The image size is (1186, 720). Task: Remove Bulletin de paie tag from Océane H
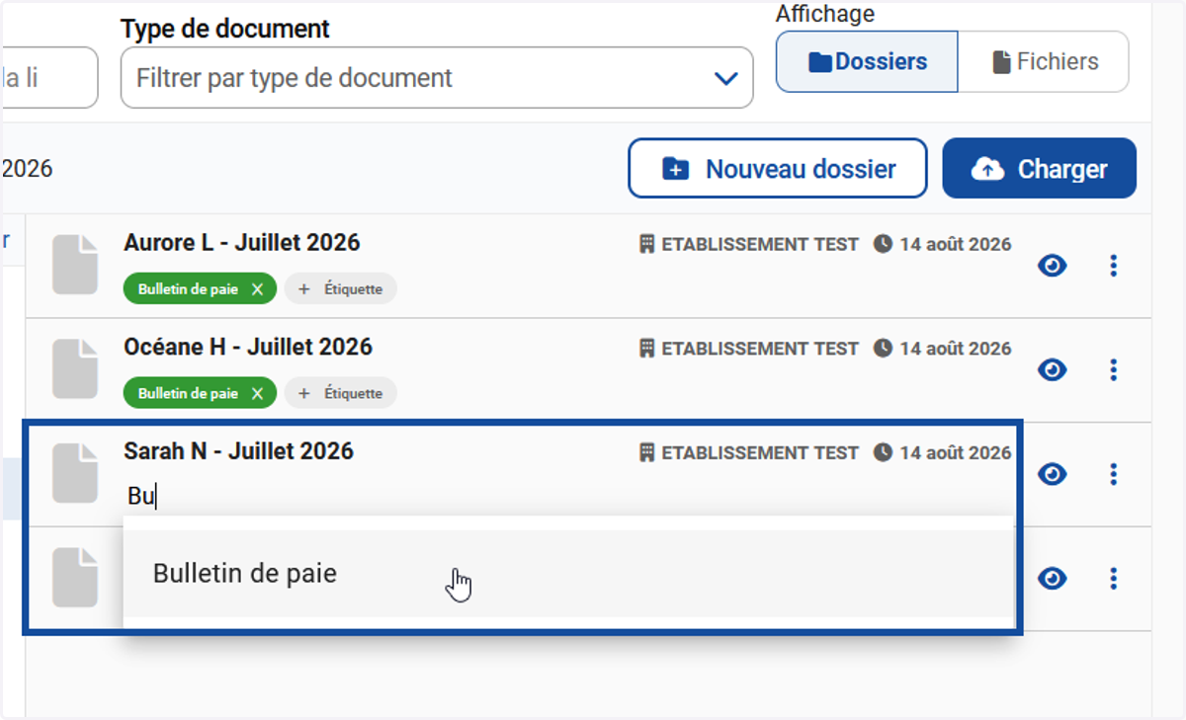coord(257,393)
